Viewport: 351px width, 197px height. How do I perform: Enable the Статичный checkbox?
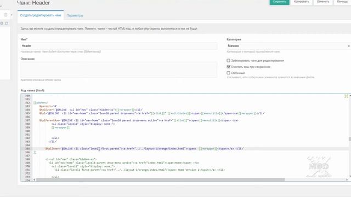228,73
